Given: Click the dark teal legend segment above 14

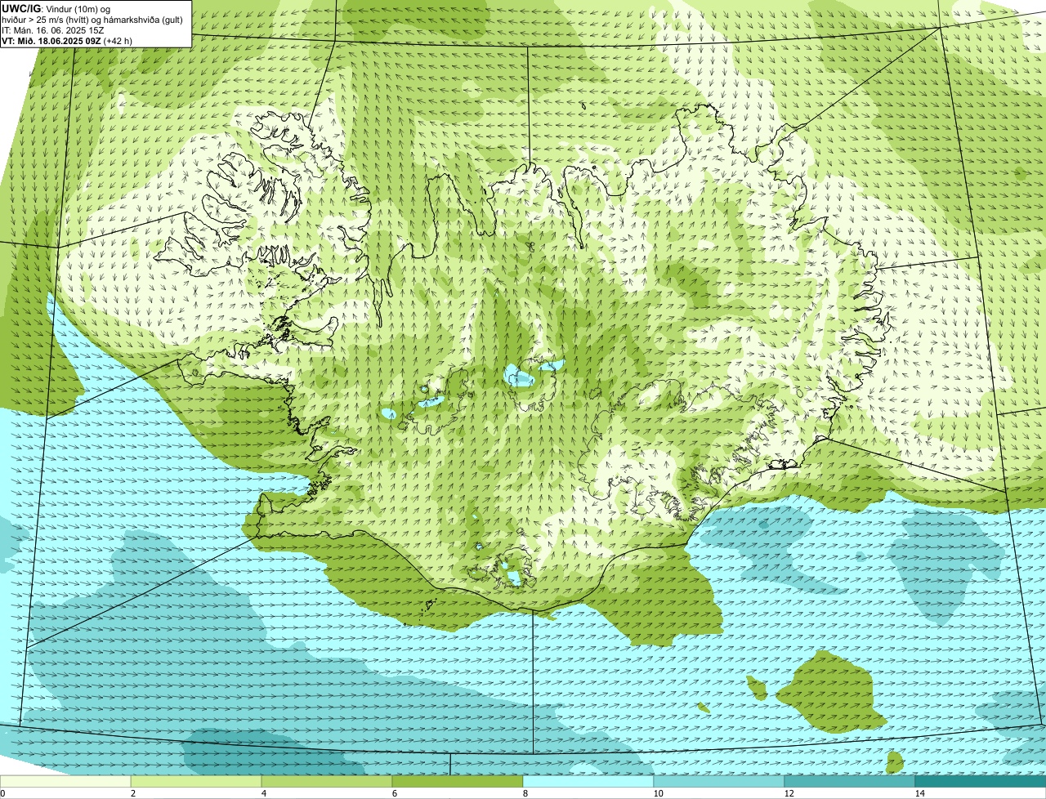Looking at the screenshot, I should click(x=981, y=781).
